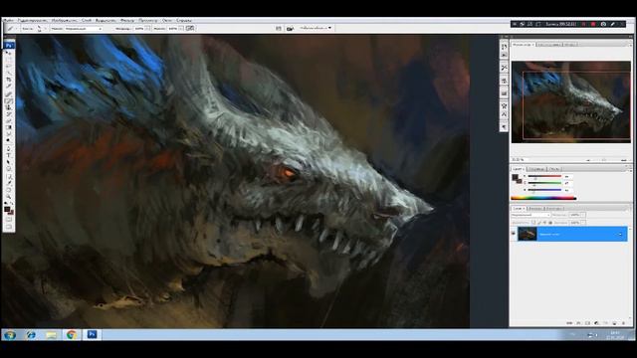Toggle Quick Mask mode in toolbox

point(9,219)
